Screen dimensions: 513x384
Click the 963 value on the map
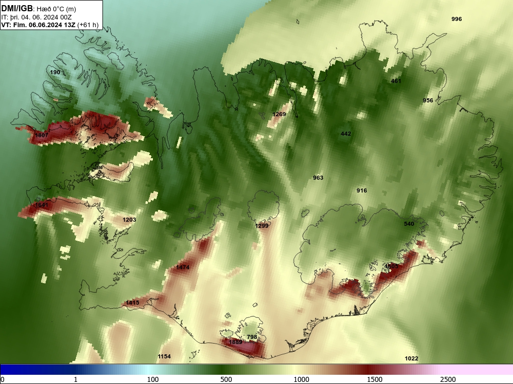point(318,178)
